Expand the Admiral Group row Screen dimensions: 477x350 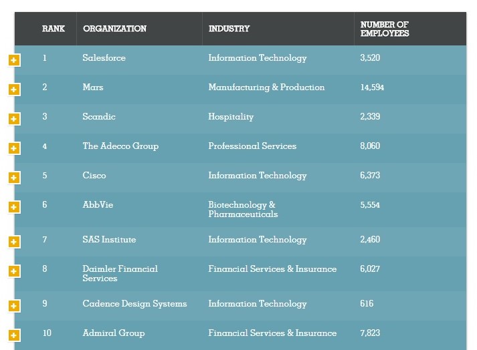tap(13, 335)
